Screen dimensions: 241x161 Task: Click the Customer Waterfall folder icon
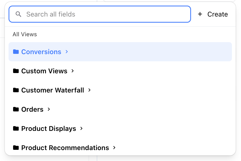click(x=16, y=90)
